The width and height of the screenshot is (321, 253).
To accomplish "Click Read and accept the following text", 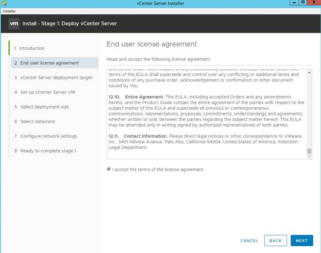I will (158, 59).
